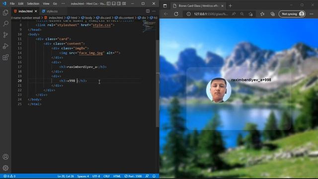The image size is (318, 179).
Task: Close the Bones Card Glass browser tab
Action: (222, 6)
